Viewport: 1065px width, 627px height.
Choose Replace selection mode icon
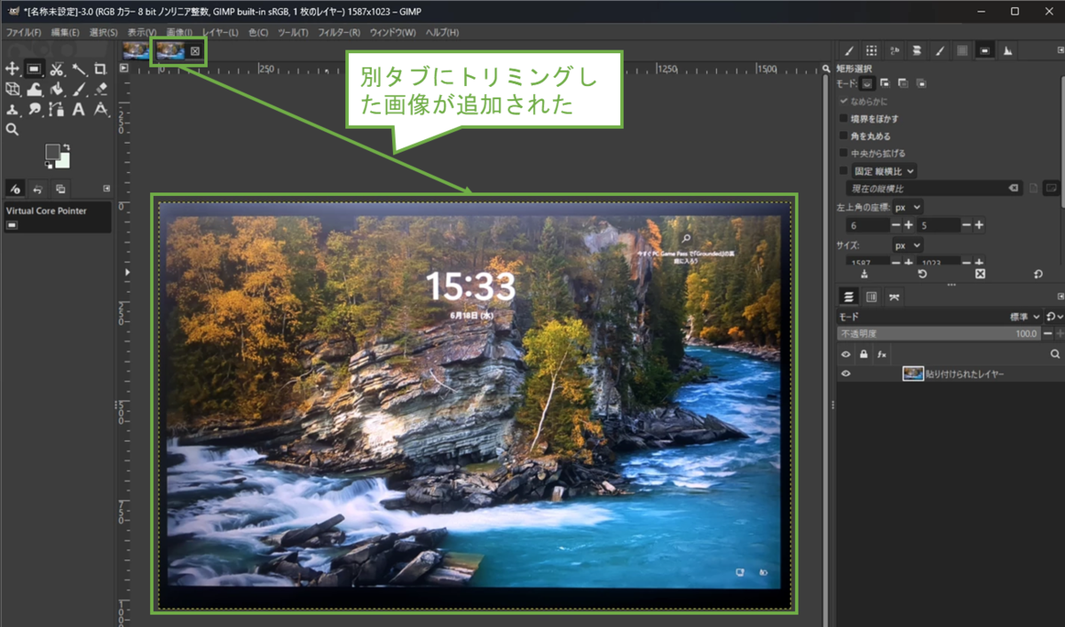(x=867, y=83)
